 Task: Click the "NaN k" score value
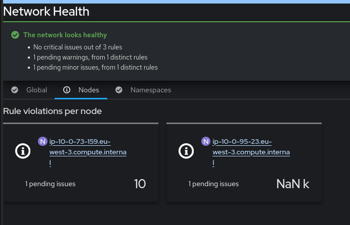[293, 184]
